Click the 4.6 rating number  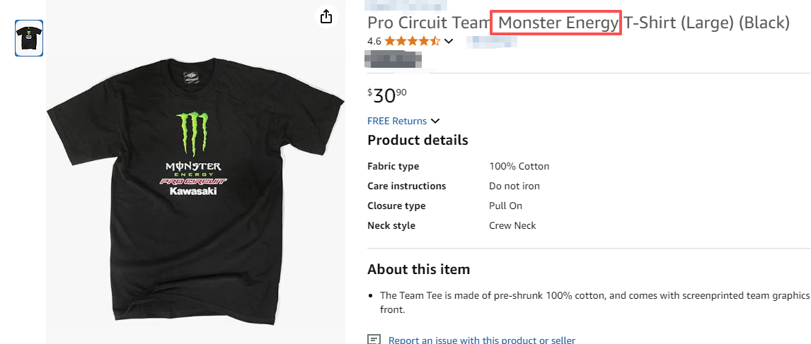click(374, 41)
